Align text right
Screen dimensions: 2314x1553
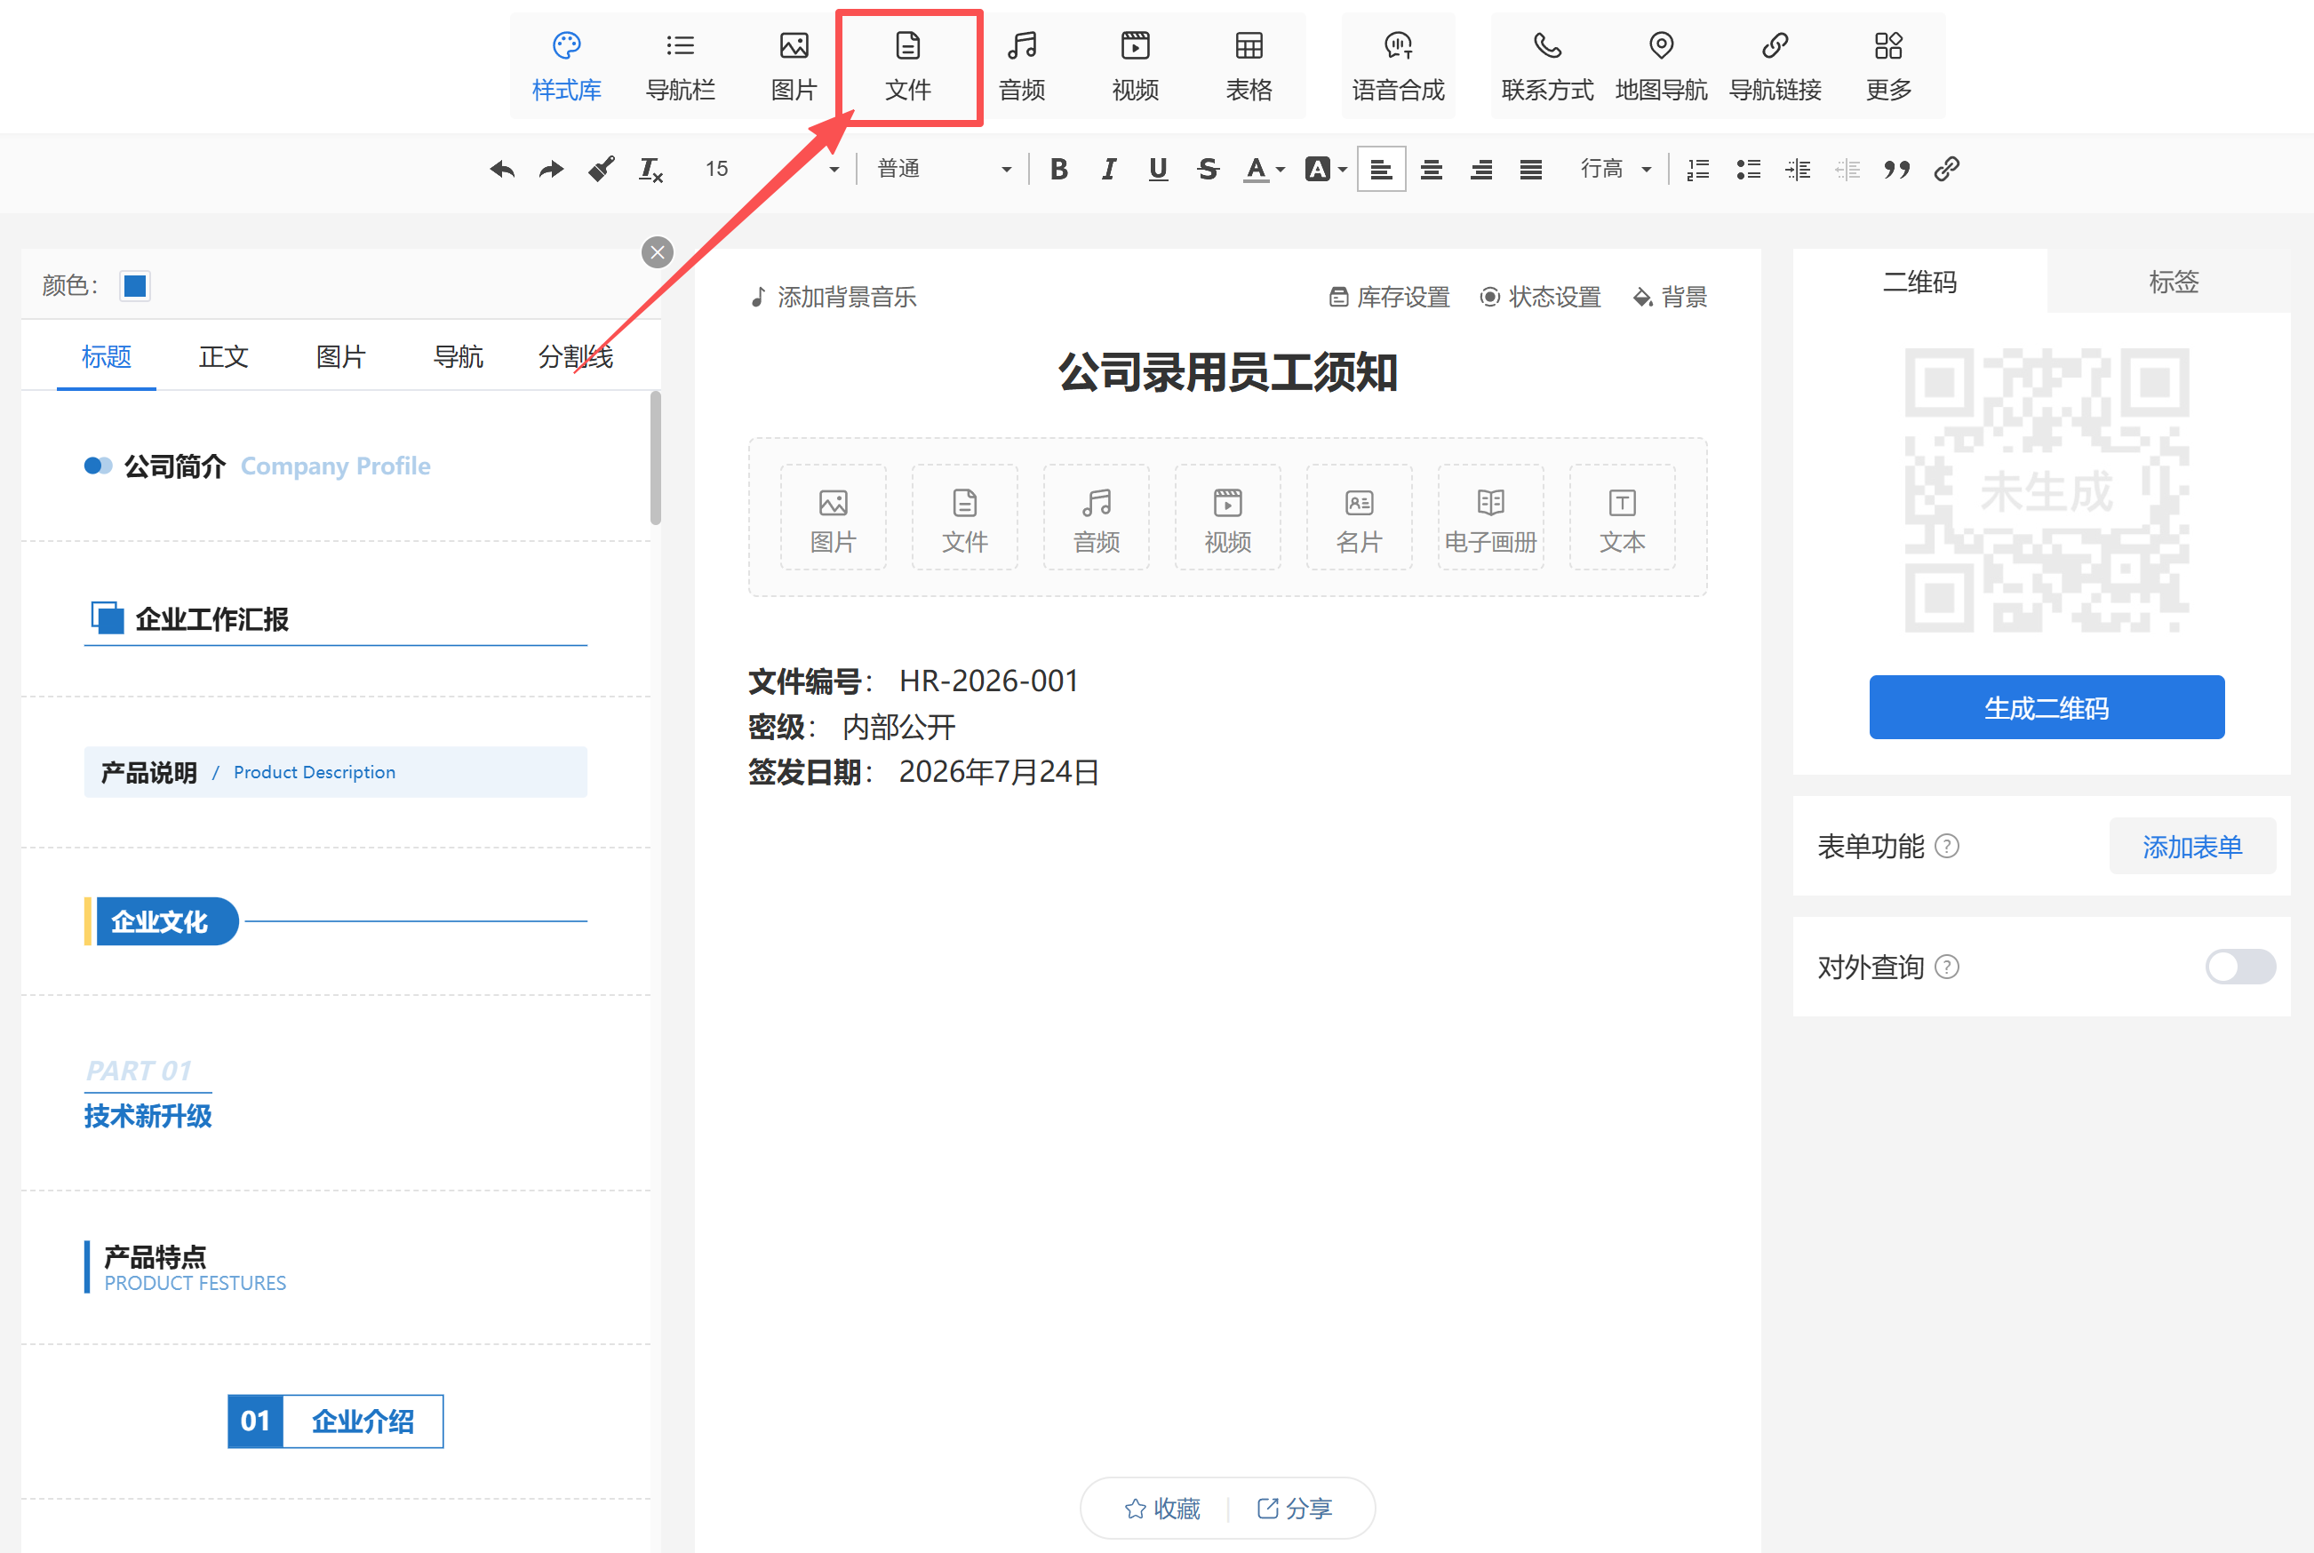(x=1481, y=170)
